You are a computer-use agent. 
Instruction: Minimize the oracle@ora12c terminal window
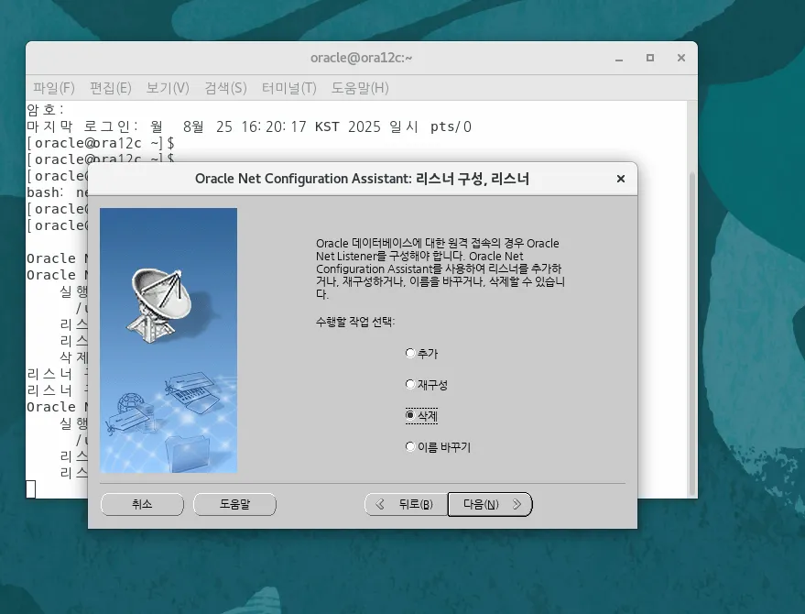tap(619, 58)
